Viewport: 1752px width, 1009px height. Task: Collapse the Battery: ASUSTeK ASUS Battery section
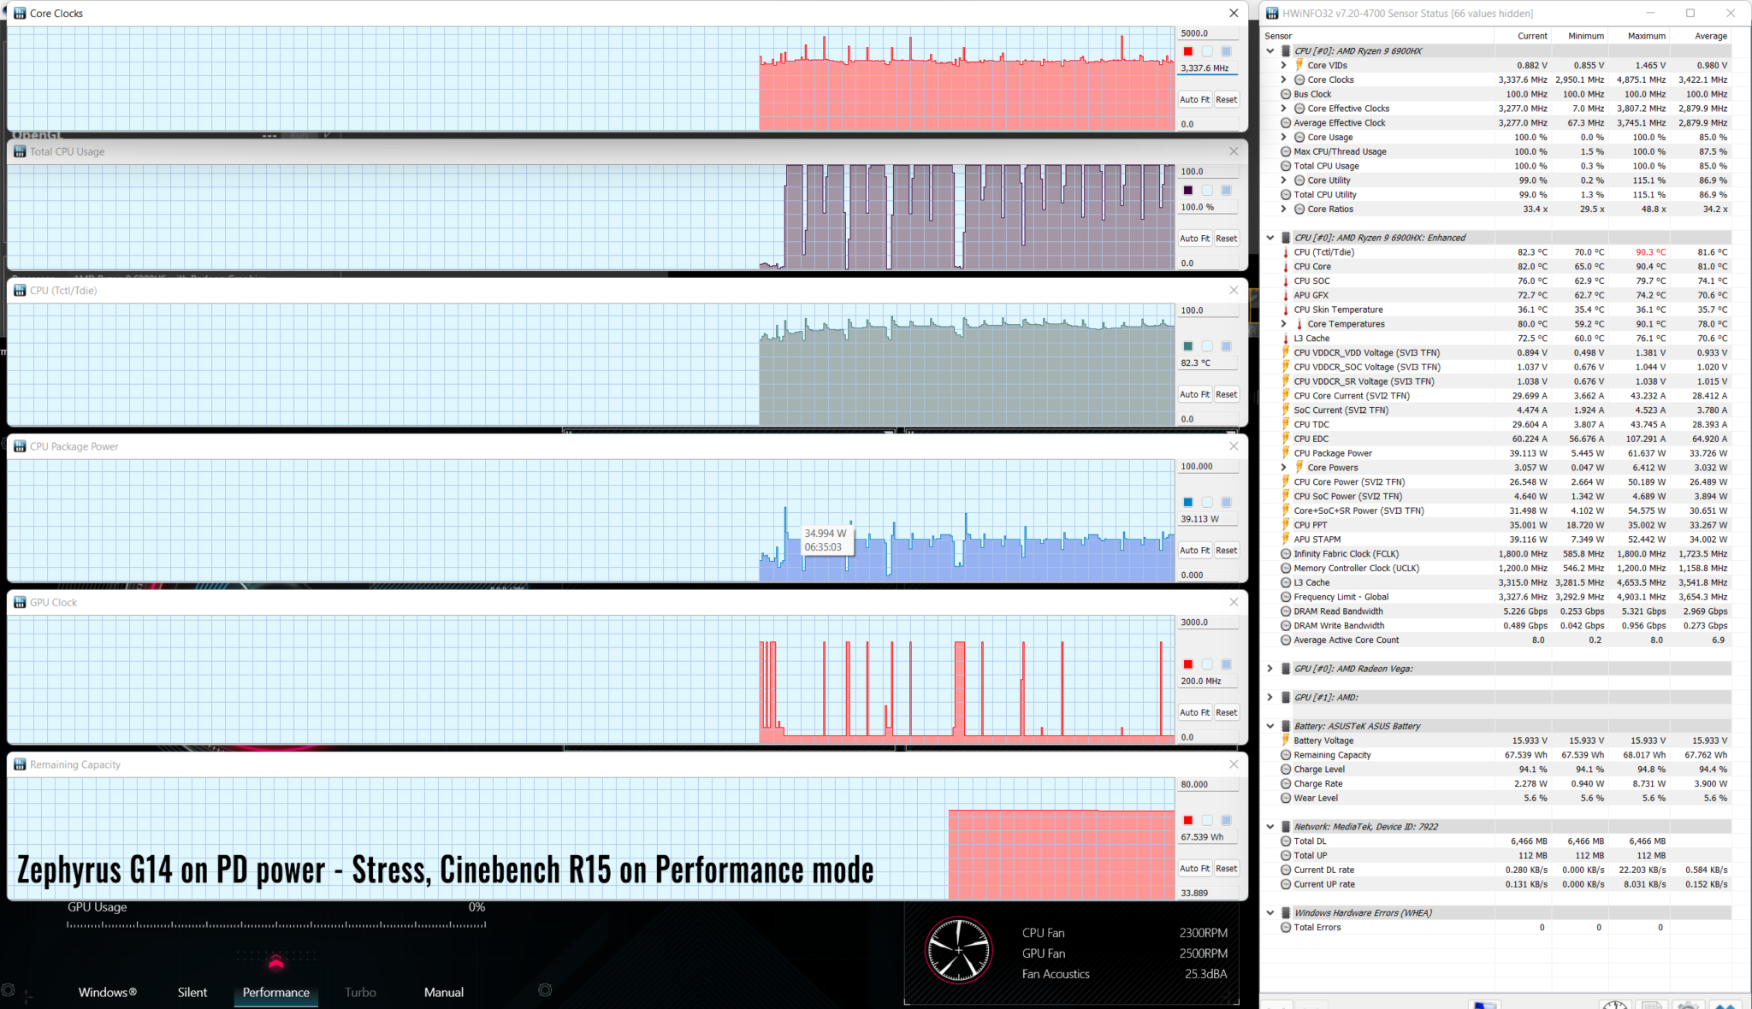[x=1270, y=726]
